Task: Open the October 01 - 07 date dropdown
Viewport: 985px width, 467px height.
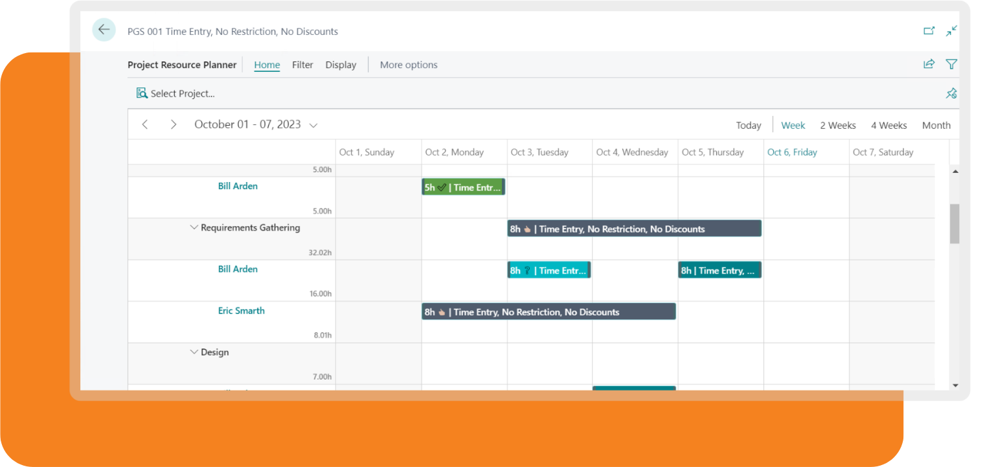Action: [313, 124]
